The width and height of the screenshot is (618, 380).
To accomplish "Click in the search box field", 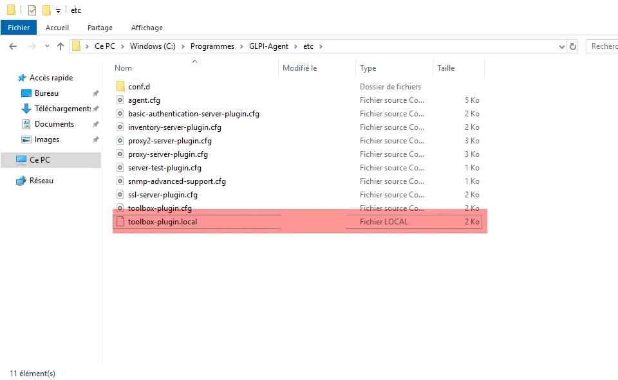I will [603, 46].
